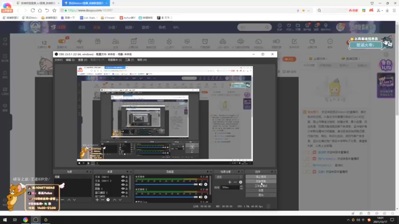The height and width of the screenshot is (224, 399).
Task: Toggle visibility eye for 文本 (GDI+) source
Action: [123, 177]
